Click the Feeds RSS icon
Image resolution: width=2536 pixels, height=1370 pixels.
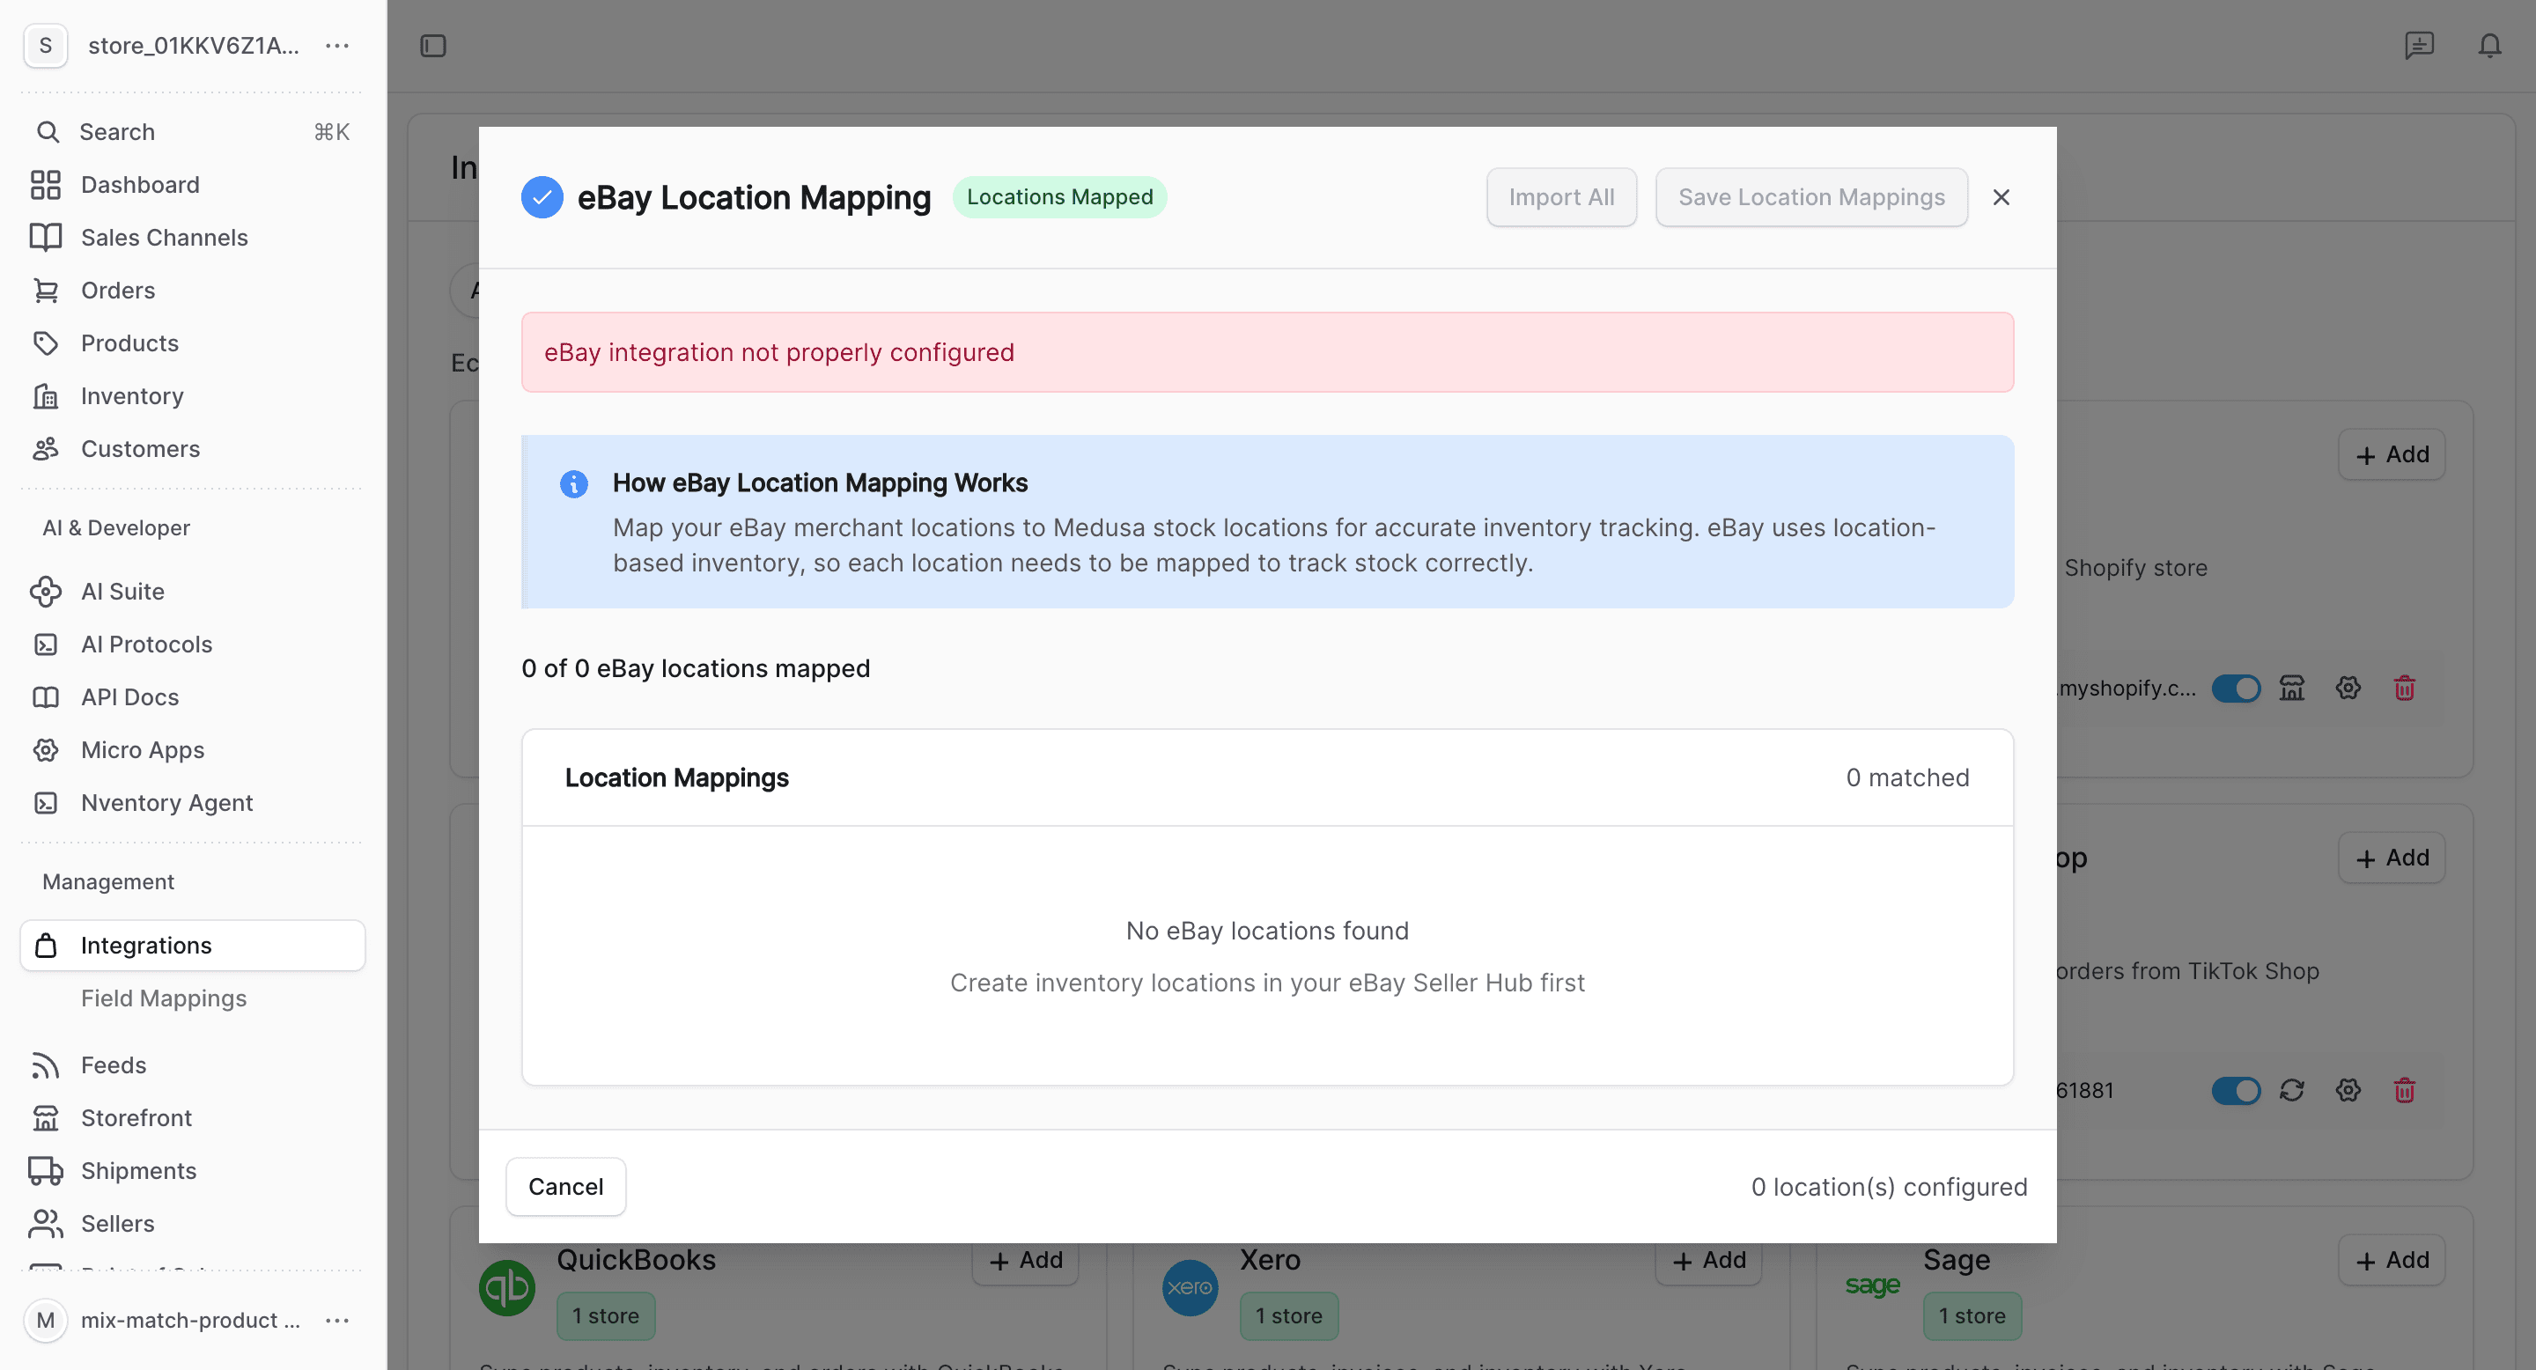pos(45,1064)
